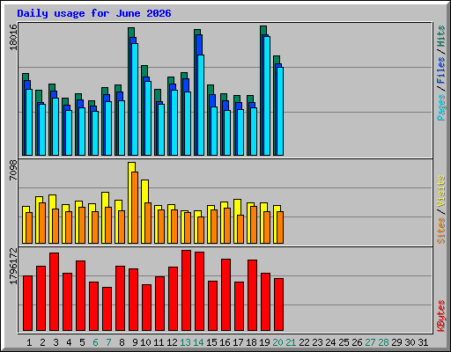The image size is (451, 352).
Task: Click green weekend day label 27
Action: point(370,342)
